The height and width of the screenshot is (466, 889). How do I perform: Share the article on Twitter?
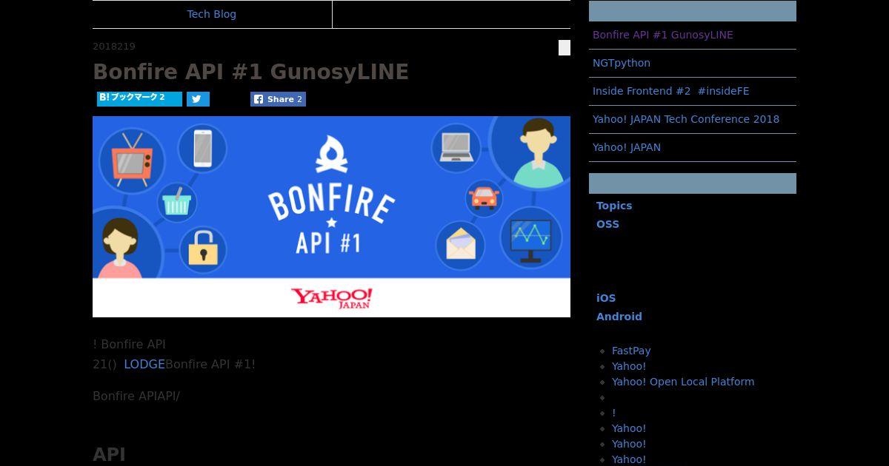(x=198, y=99)
